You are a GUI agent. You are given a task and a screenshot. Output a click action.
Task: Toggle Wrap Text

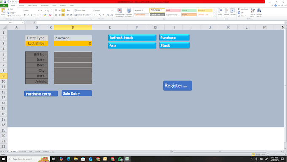point(80,11)
